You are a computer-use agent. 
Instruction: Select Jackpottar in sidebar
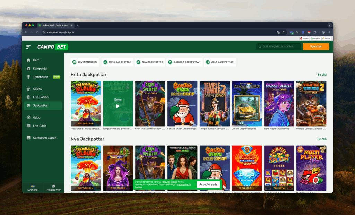(43, 105)
